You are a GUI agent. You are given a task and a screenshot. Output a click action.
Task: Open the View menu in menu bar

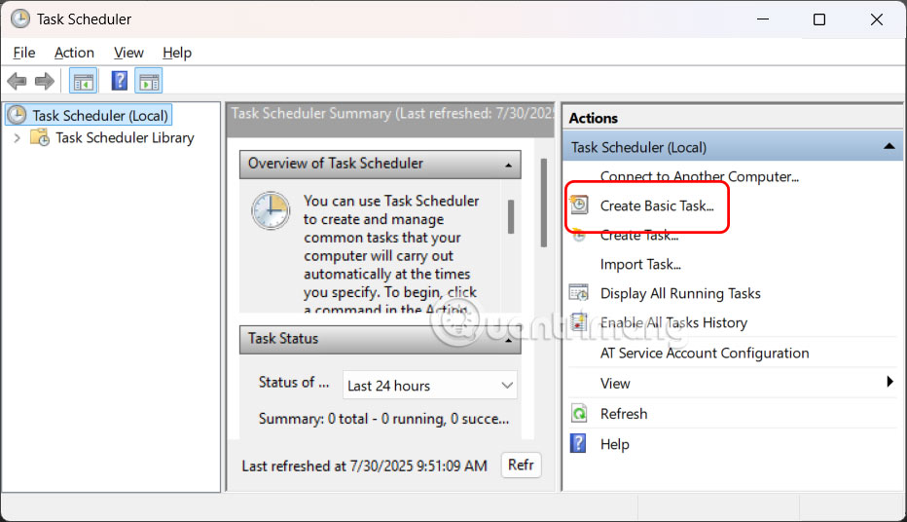(x=128, y=53)
